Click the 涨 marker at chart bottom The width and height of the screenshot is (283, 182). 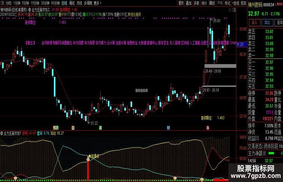pos(208,128)
